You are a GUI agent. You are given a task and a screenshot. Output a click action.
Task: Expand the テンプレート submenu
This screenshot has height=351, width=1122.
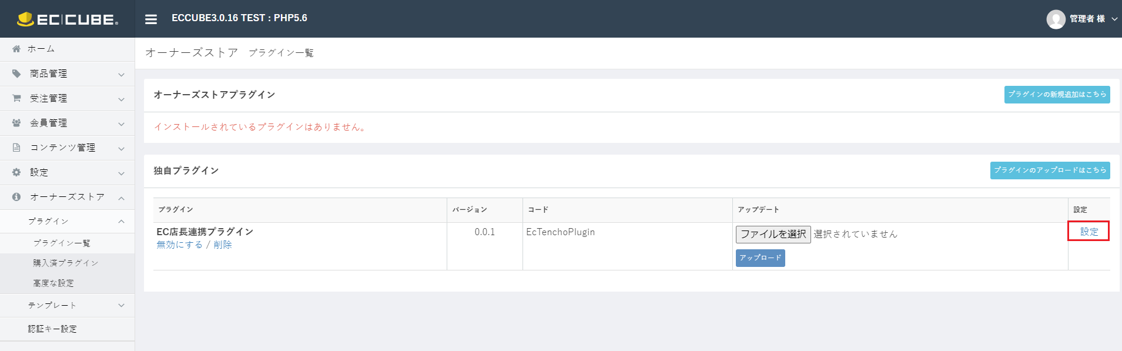tap(67, 305)
